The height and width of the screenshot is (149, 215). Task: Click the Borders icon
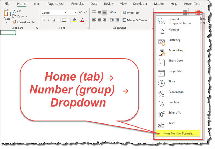(64, 20)
